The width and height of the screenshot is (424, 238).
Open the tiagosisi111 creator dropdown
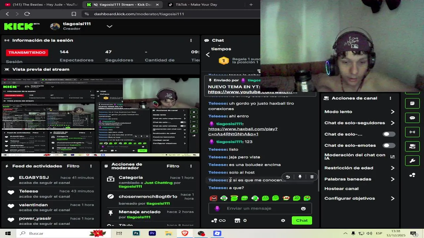[x=110, y=26]
